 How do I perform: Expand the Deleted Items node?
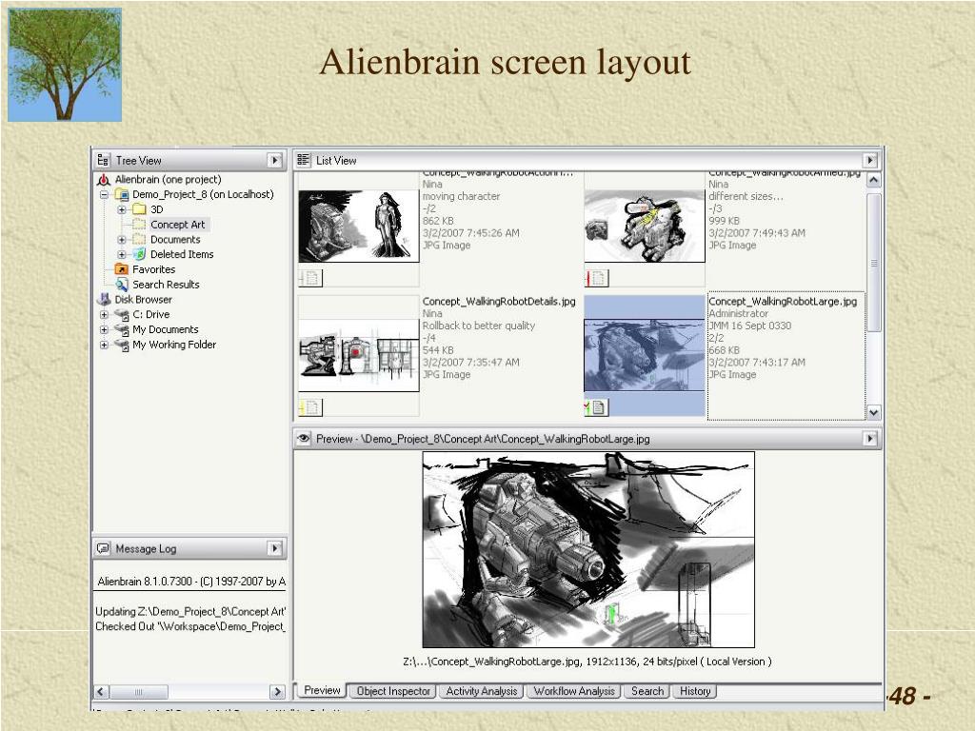point(122,254)
